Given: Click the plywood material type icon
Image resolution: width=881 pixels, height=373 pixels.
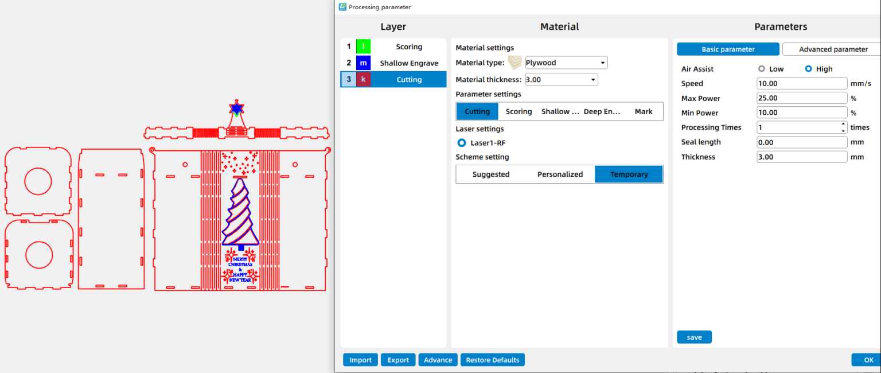Looking at the screenshot, I should [516, 63].
